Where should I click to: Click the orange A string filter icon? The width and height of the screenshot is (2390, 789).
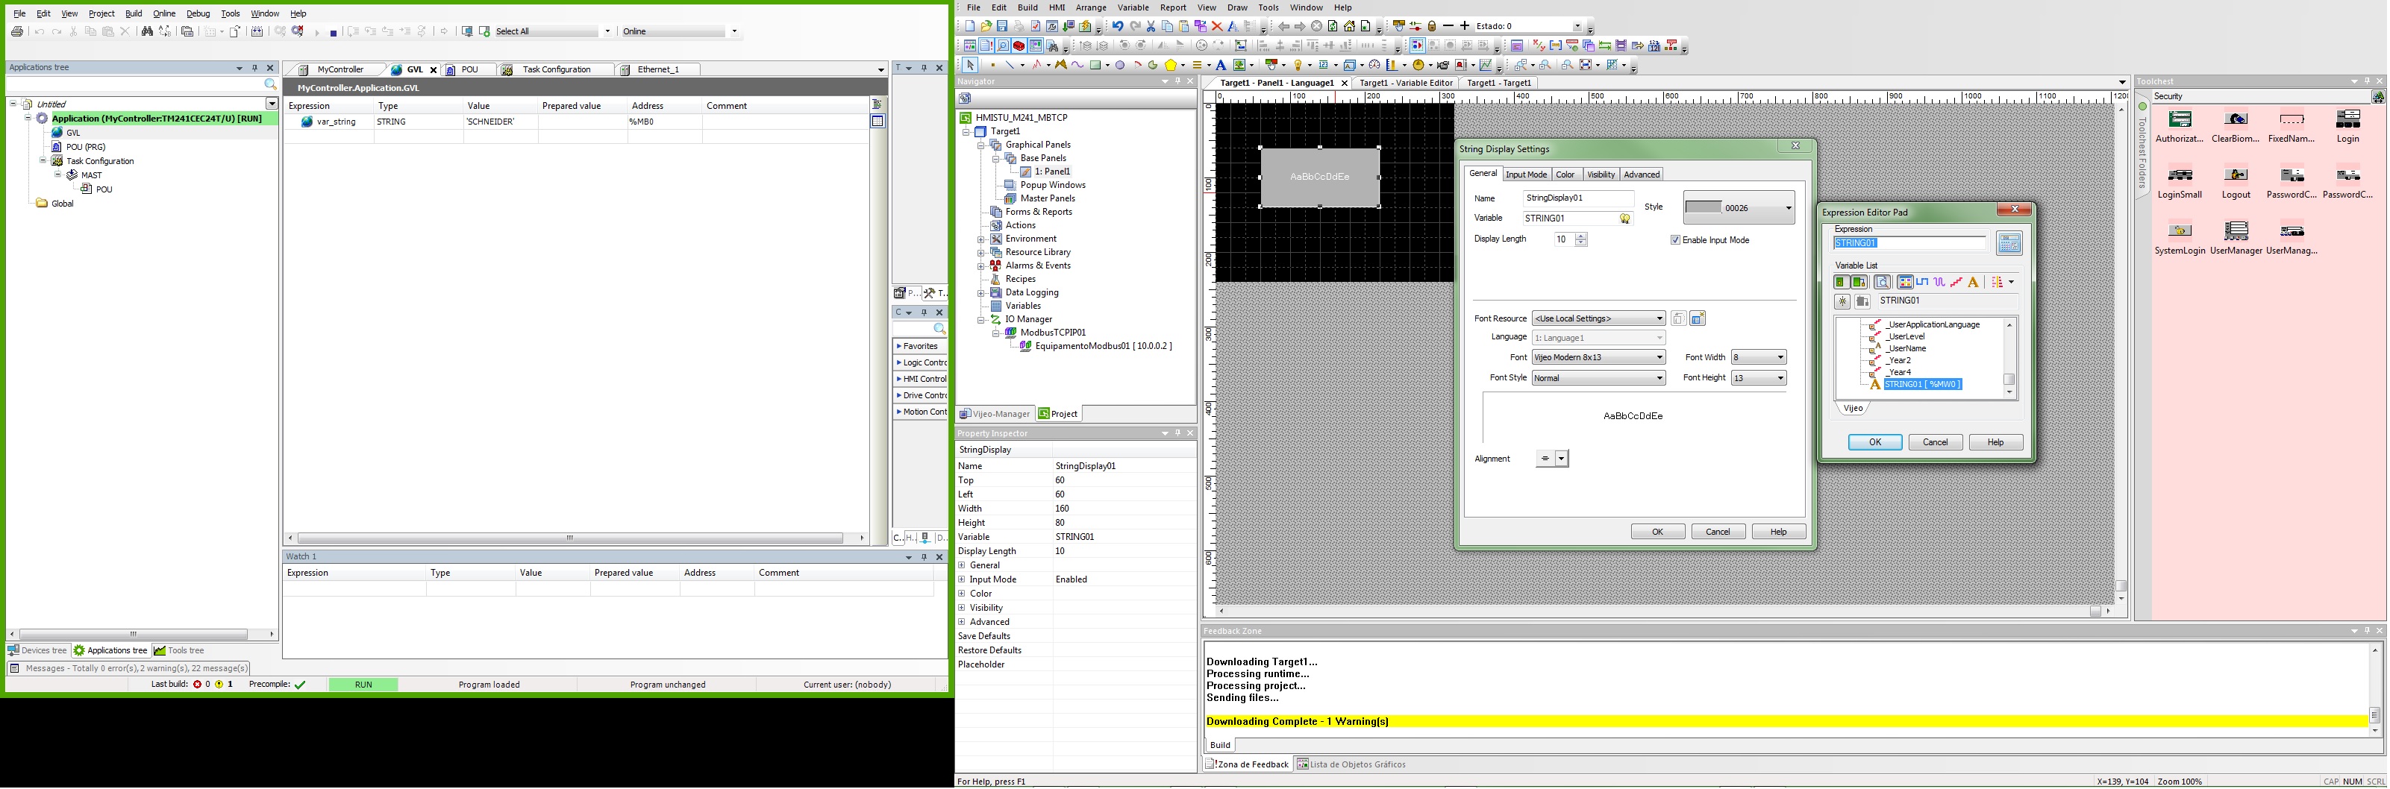pyautogui.click(x=1974, y=282)
